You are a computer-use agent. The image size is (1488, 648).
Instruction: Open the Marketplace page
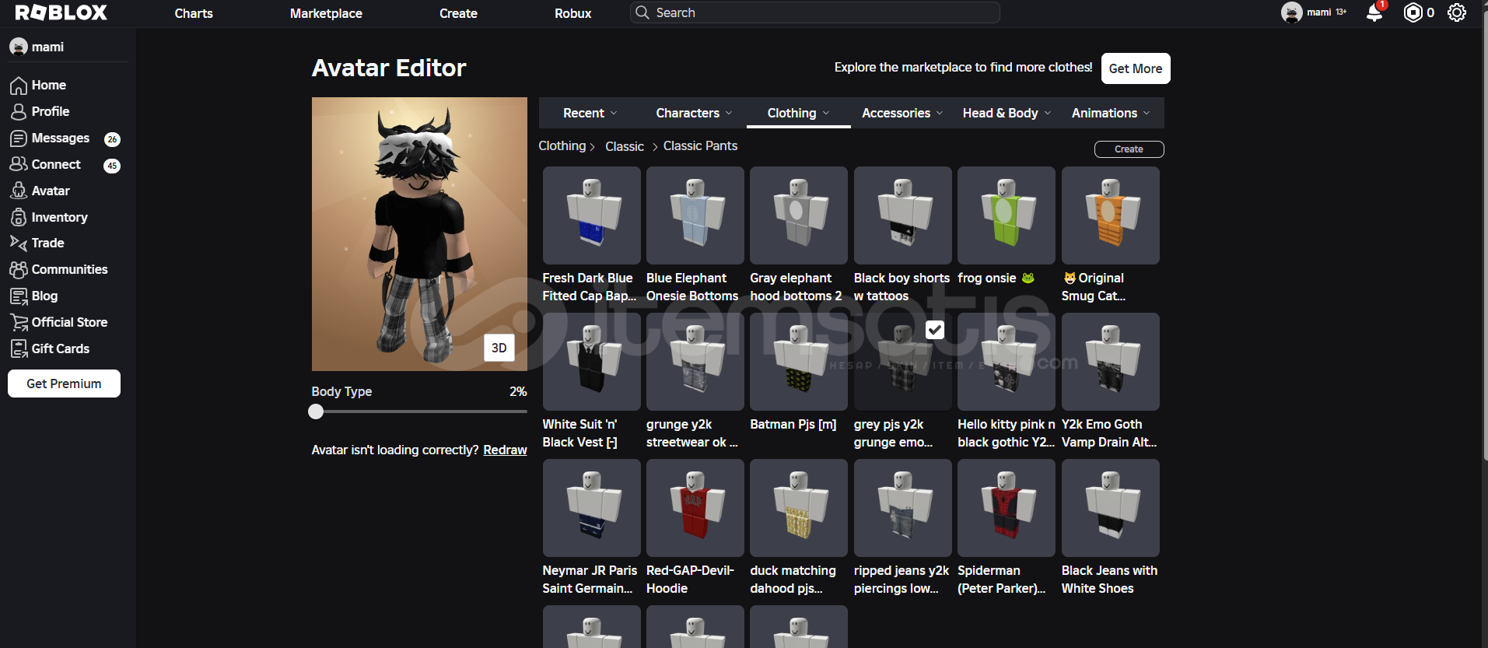[x=326, y=13]
